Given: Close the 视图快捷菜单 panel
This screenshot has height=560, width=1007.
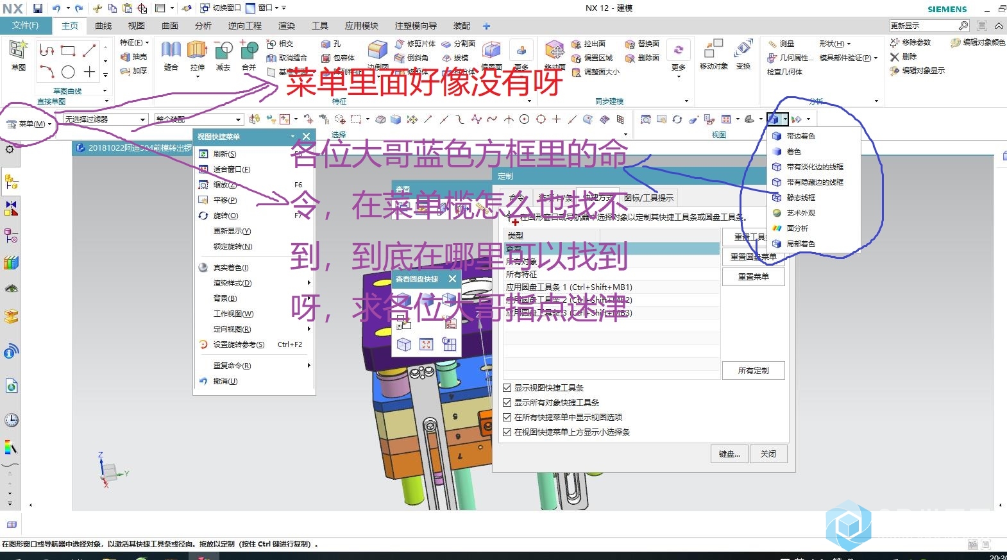Looking at the screenshot, I should point(307,136).
